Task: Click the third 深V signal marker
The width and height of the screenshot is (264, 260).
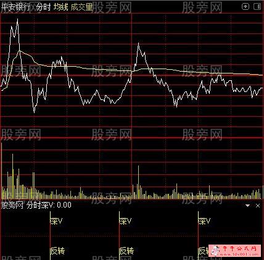Action: (x=204, y=221)
